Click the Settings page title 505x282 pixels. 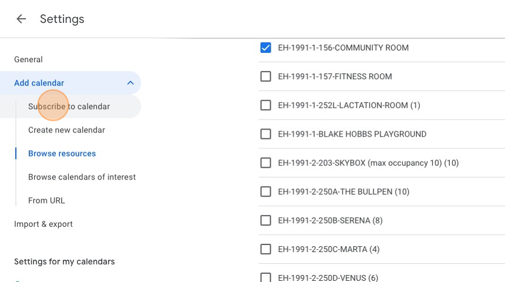[x=62, y=19]
